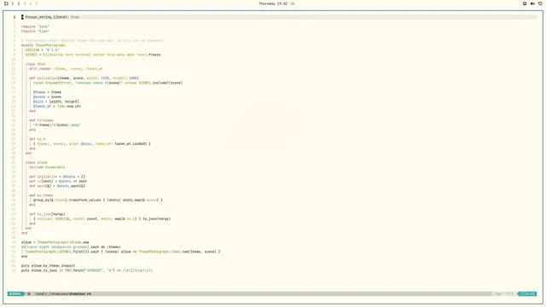Open the volume speaker icon

(x=532, y=3)
